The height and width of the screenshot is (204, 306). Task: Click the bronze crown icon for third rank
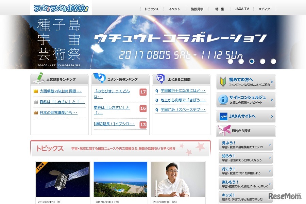[x=36, y=113]
